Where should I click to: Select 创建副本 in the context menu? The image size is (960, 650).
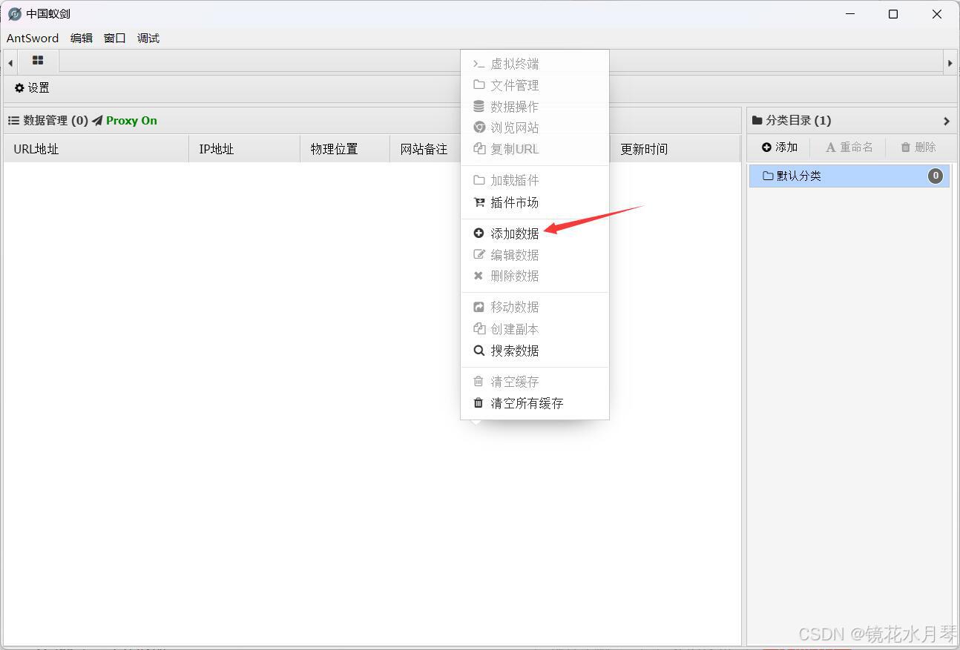pyautogui.click(x=535, y=329)
